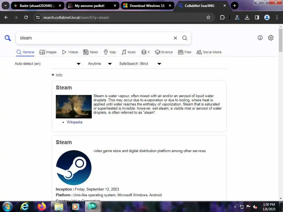Close the Download Windows 11 tab

pos(170,6)
